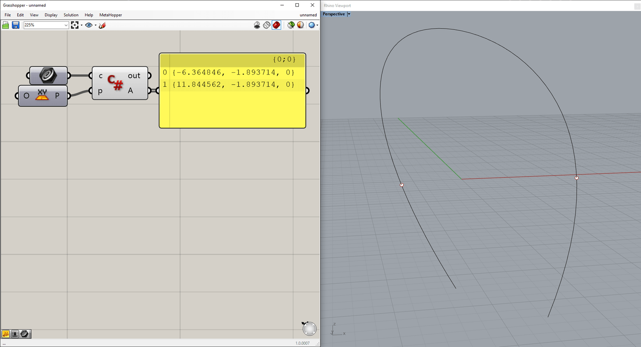Open the zoom percentage dropdown
The image size is (641, 347).
[66, 25]
